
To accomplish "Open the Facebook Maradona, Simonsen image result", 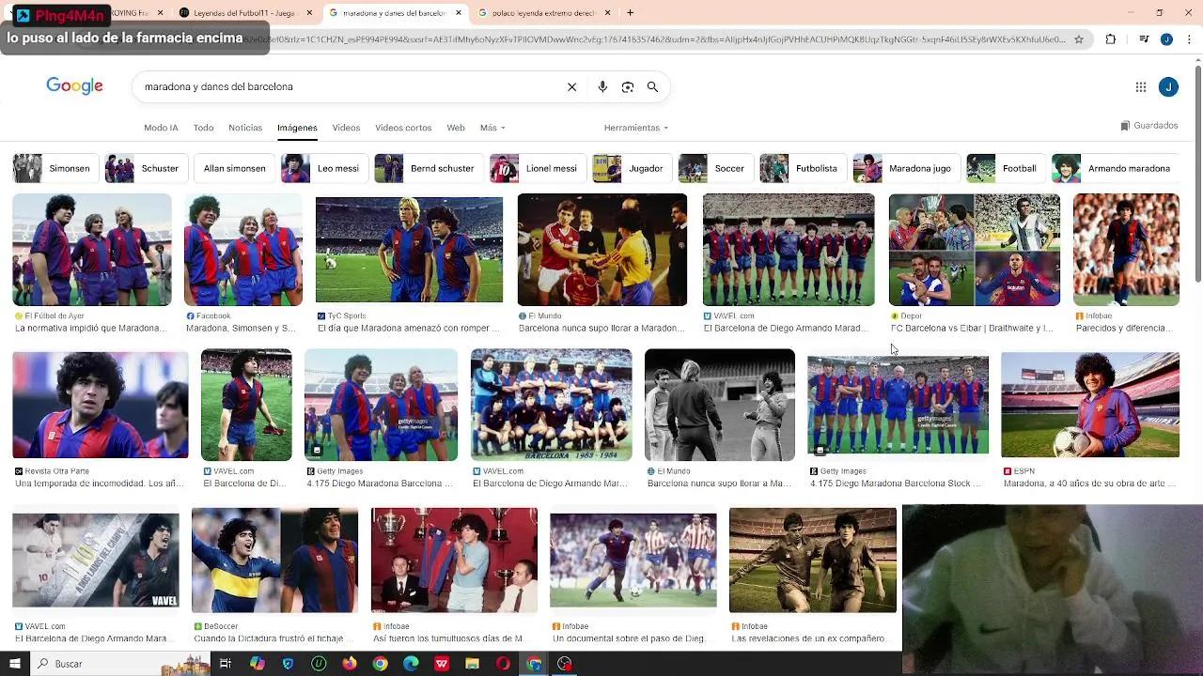I will point(243,250).
